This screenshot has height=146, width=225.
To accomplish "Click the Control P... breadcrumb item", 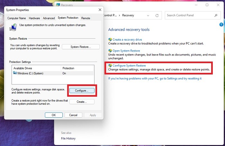I will coord(110,15).
